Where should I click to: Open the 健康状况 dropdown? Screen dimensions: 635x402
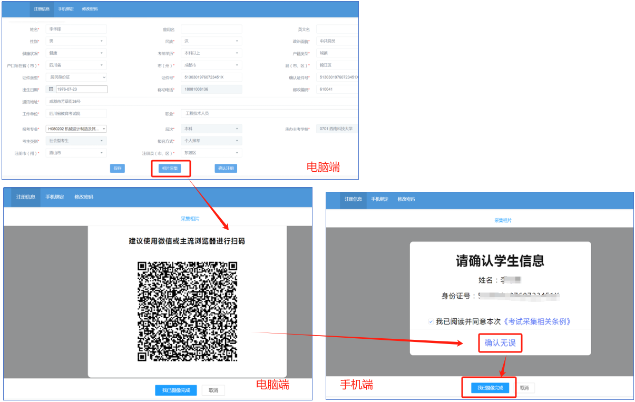[76, 53]
